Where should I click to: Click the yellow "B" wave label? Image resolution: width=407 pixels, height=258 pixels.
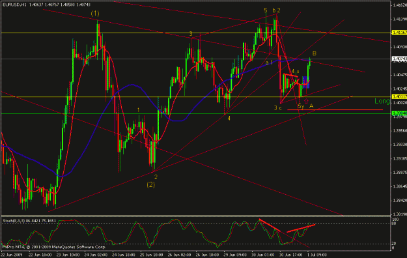(315, 53)
